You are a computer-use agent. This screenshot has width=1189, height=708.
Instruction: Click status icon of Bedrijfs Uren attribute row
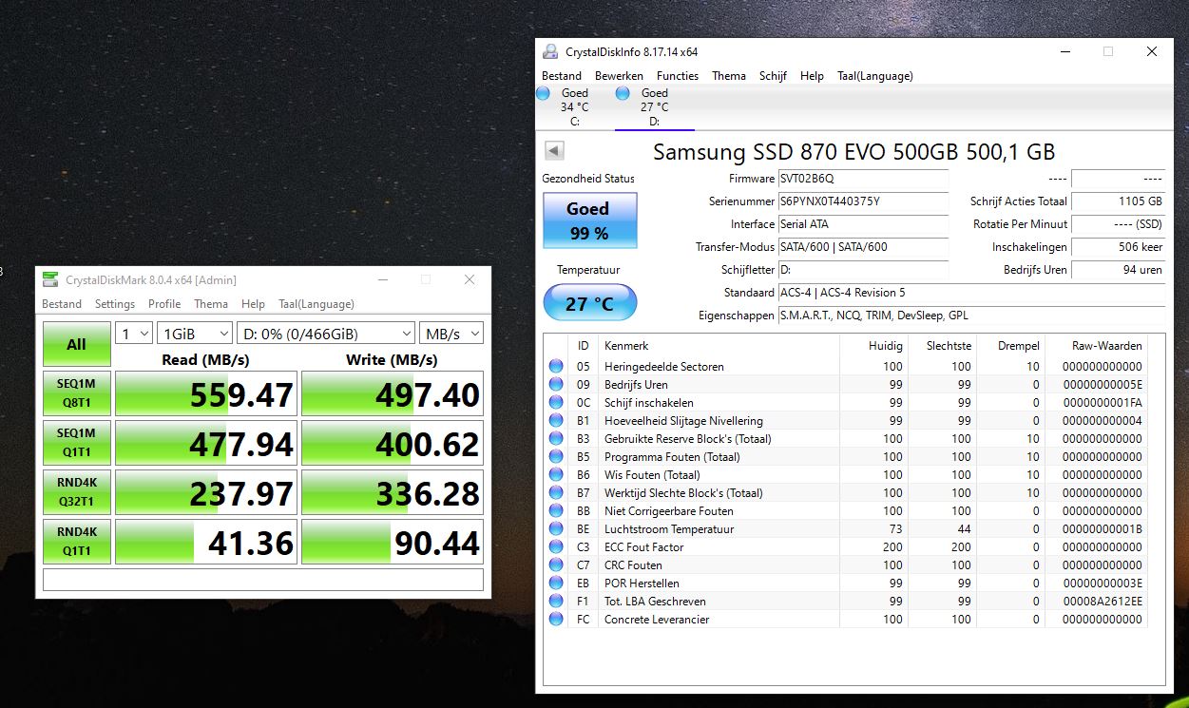coord(556,385)
